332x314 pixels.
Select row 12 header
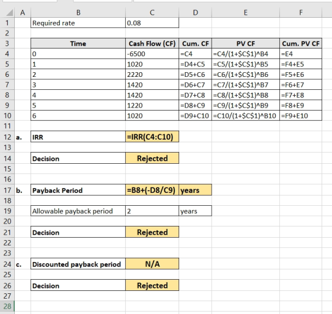(x=7, y=137)
